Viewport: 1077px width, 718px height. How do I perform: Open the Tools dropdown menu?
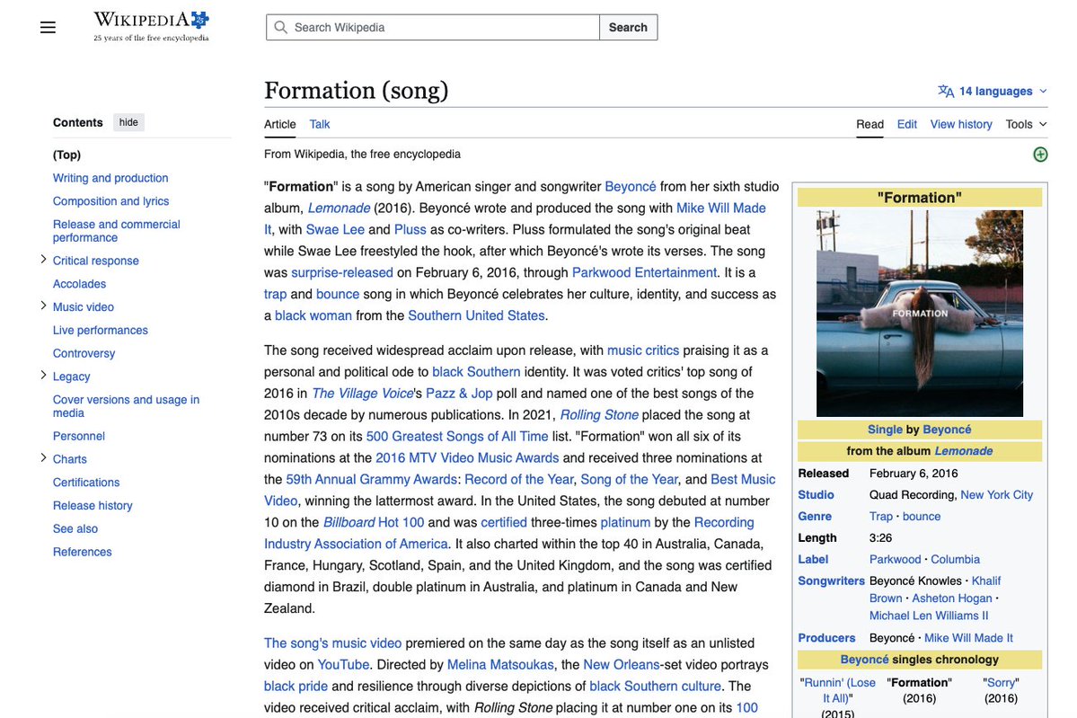coord(1026,124)
